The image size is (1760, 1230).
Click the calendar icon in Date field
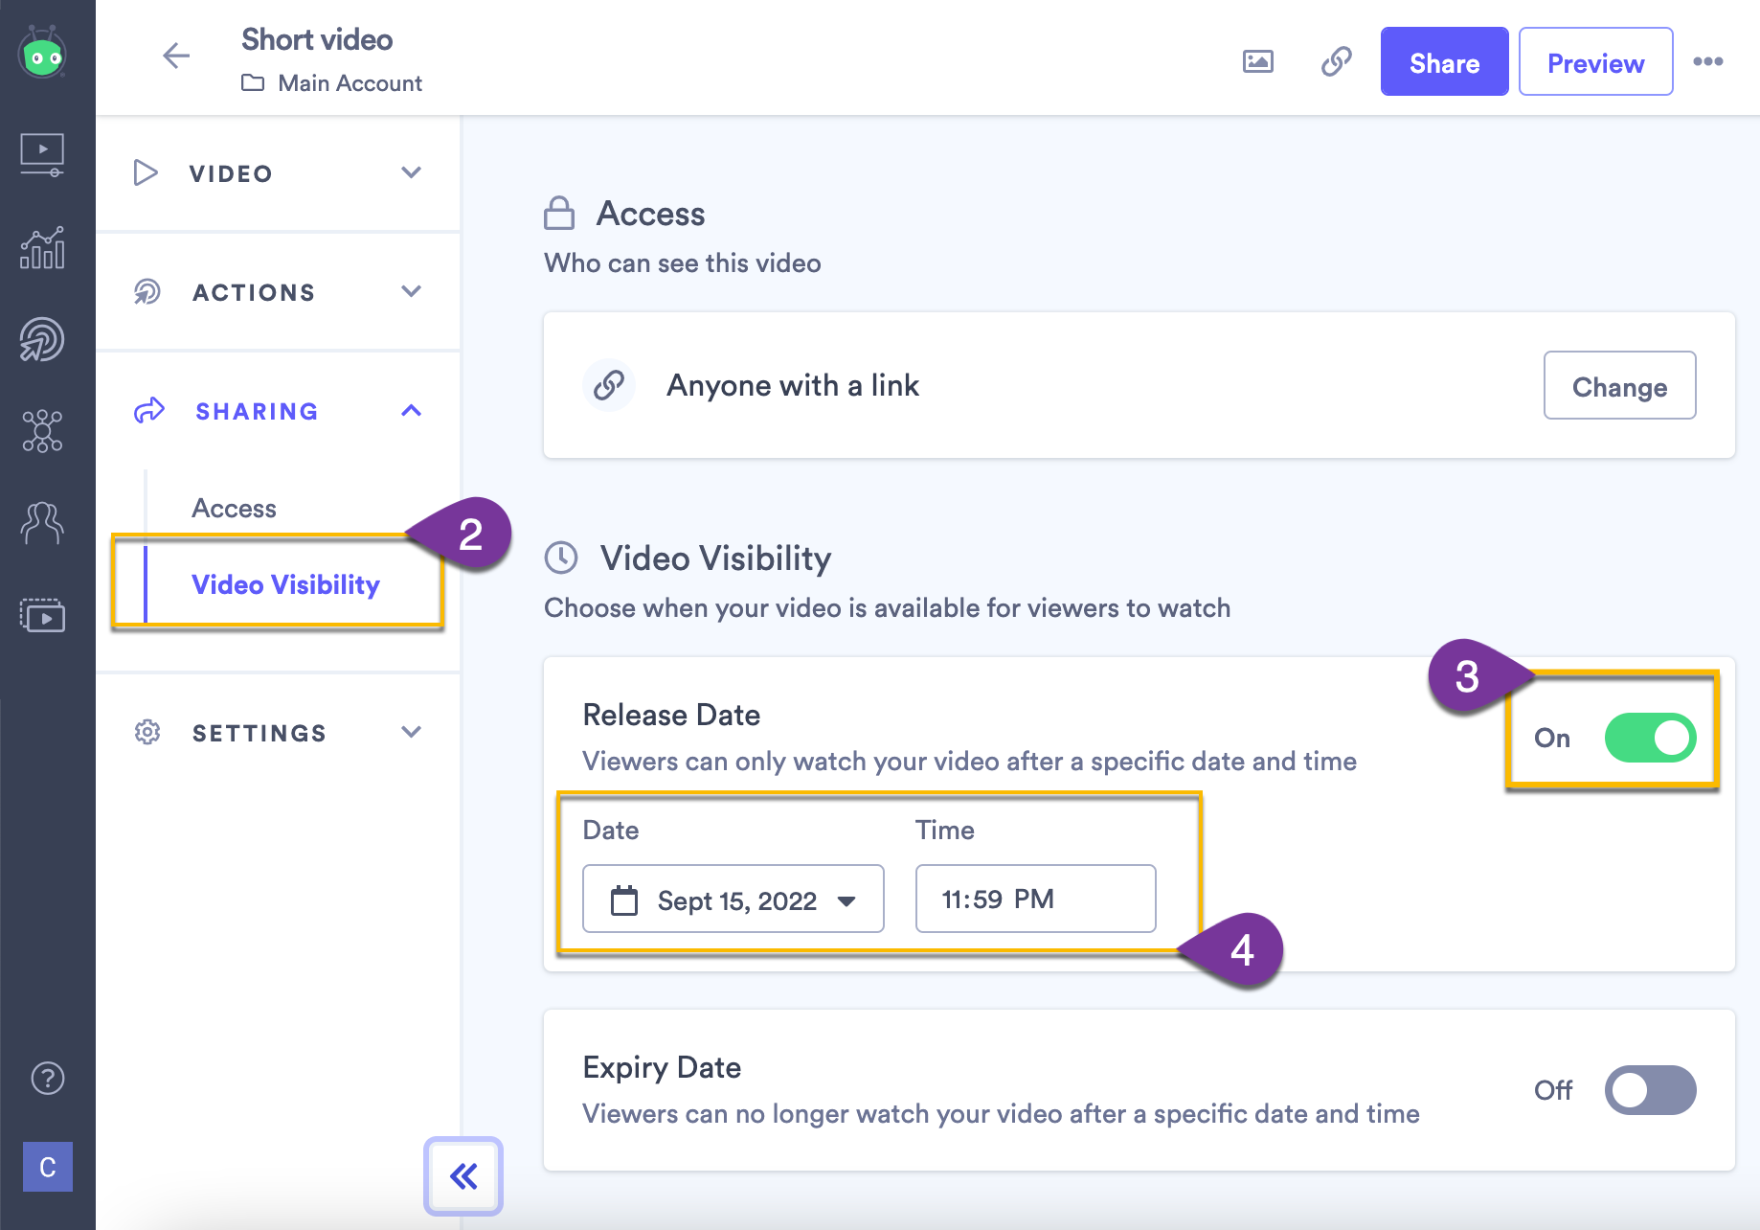[x=624, y=900]
